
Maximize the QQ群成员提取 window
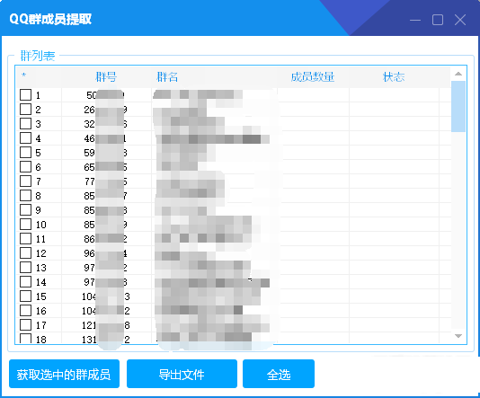[438, 20]
